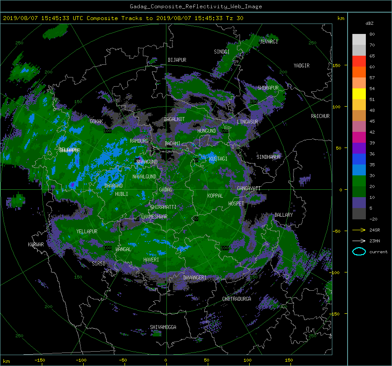
Task: Click the km label at bottom left
Action: pos(6,361)
